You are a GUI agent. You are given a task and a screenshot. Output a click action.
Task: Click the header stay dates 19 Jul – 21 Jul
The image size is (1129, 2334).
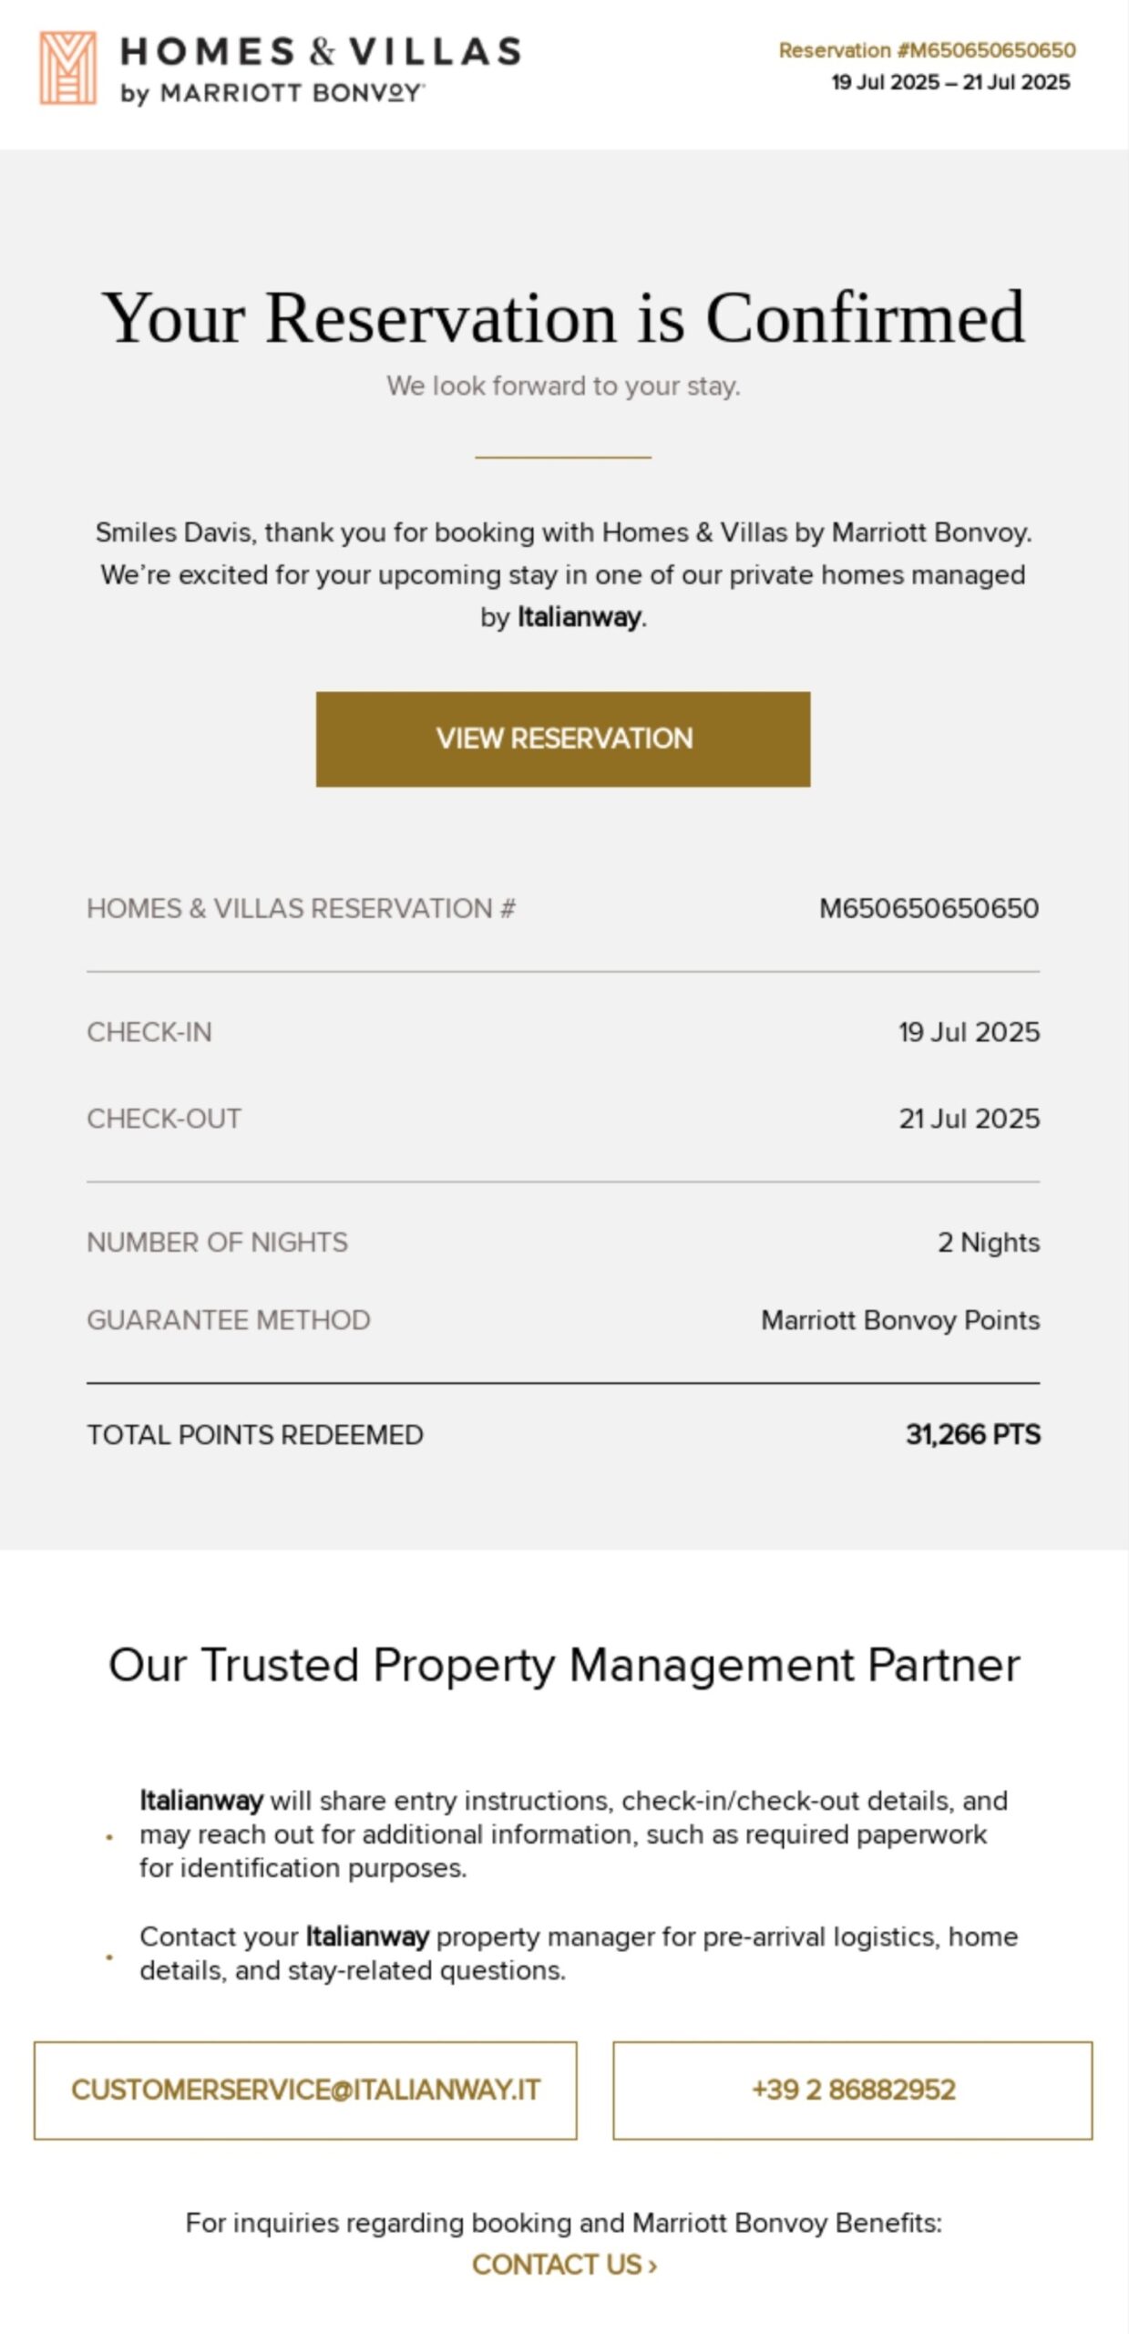[x=950, y=83]
